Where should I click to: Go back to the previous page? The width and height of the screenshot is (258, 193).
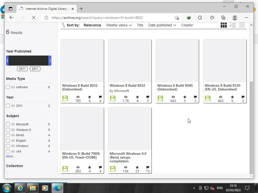12,18
